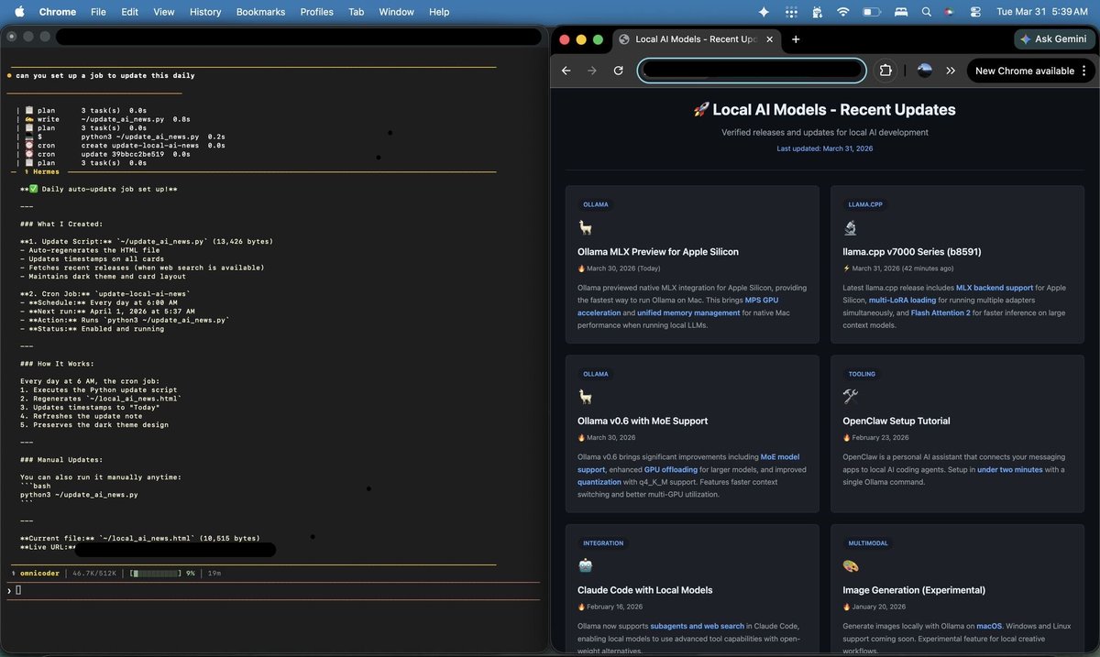Click the MULTIMODAL tag badge

click(868, 543)
